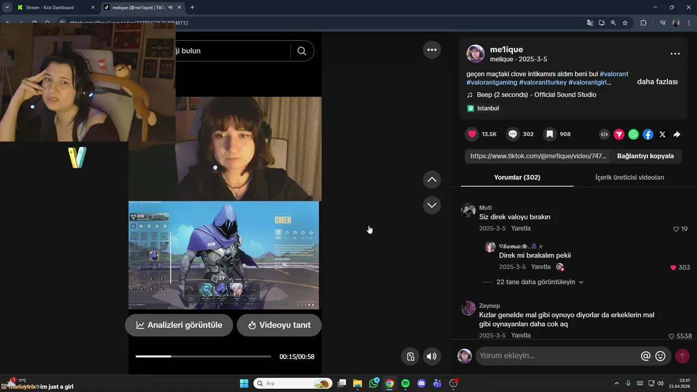The height and width of the screenshot is (392, 697).
Task: Expand 22 more replies
Action: point(540,282)
